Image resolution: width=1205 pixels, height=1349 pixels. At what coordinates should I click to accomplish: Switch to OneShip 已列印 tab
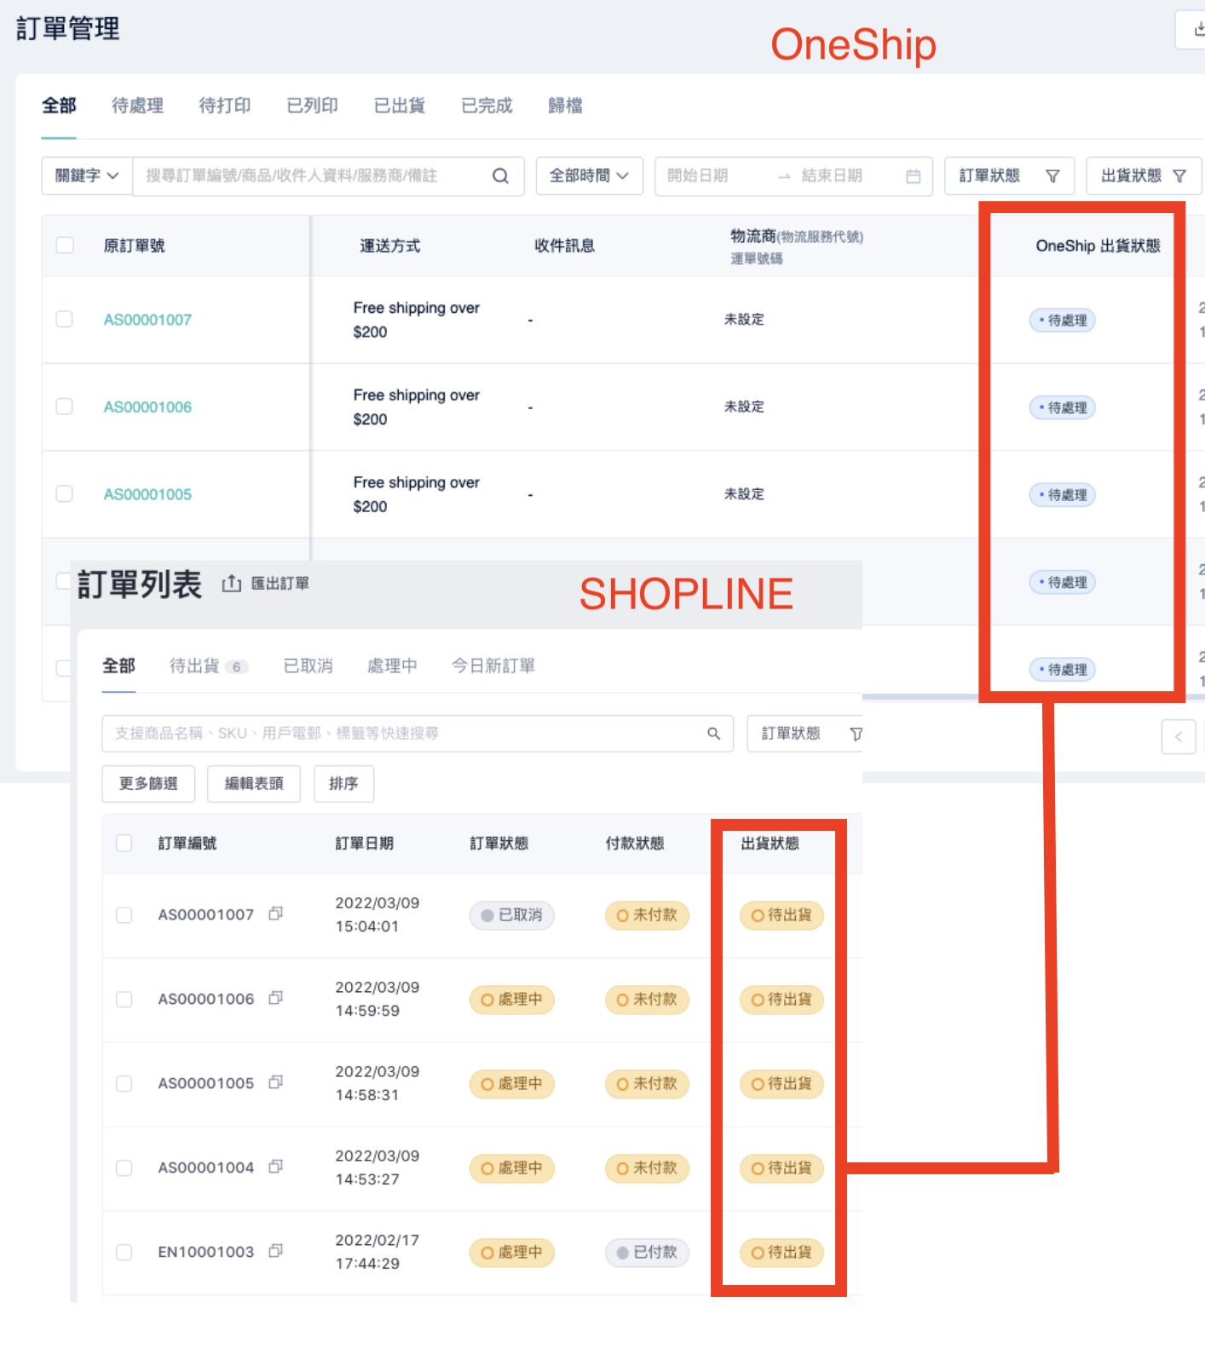pos(312,106)
